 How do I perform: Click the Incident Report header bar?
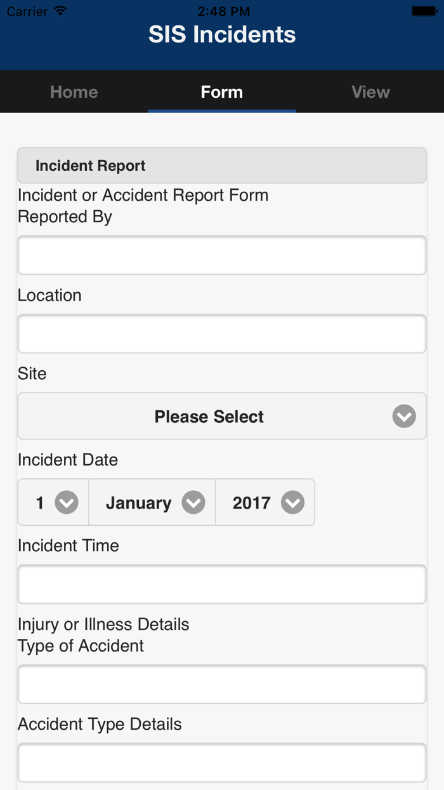221,165
